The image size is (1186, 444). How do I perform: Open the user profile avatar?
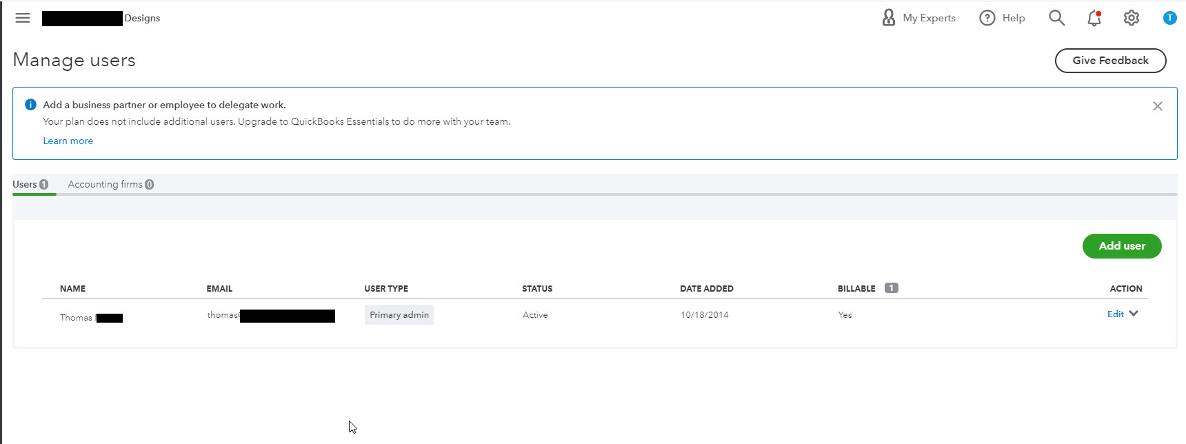click(1169, 18)
